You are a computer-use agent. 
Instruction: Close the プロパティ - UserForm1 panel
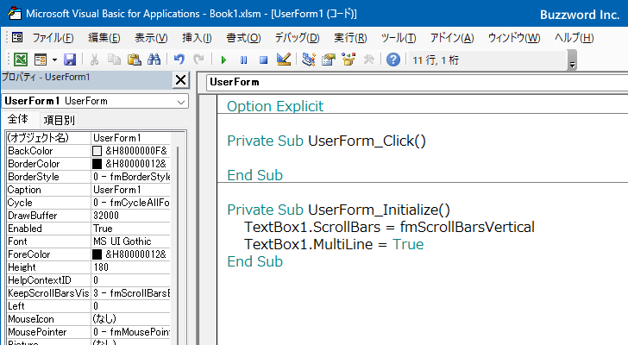pos(180,79)
